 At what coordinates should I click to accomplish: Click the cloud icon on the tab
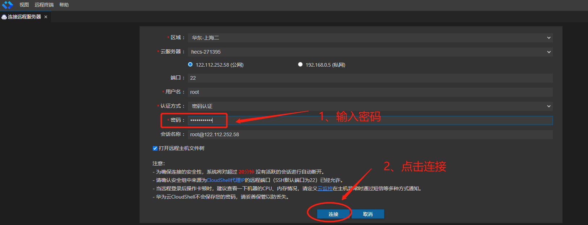tap(4, 17)
